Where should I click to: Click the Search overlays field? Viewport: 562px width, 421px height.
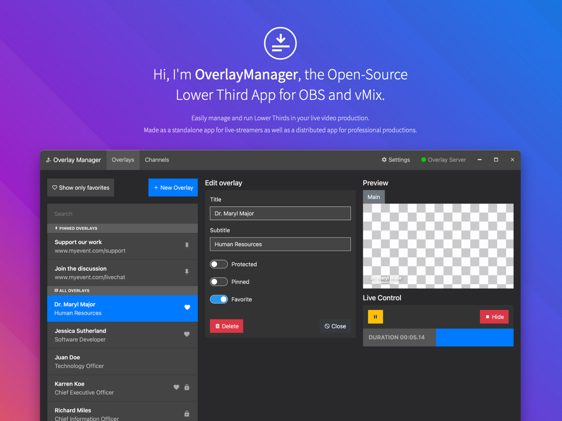(x=123, y=214)
